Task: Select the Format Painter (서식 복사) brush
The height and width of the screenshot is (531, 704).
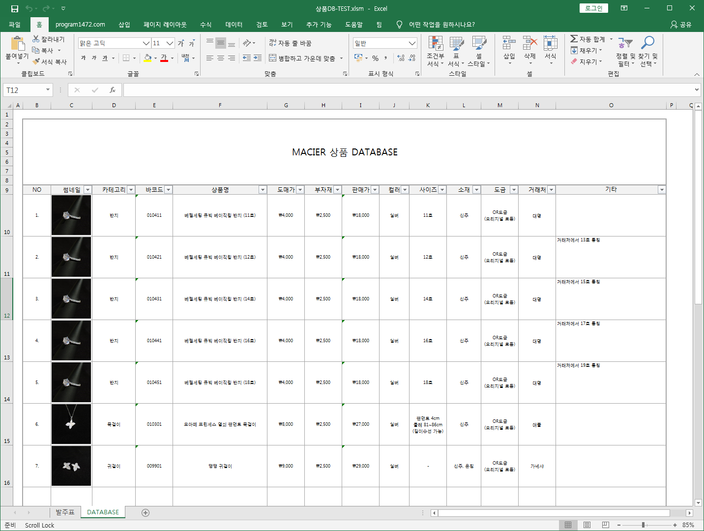Action: point(36,61)
